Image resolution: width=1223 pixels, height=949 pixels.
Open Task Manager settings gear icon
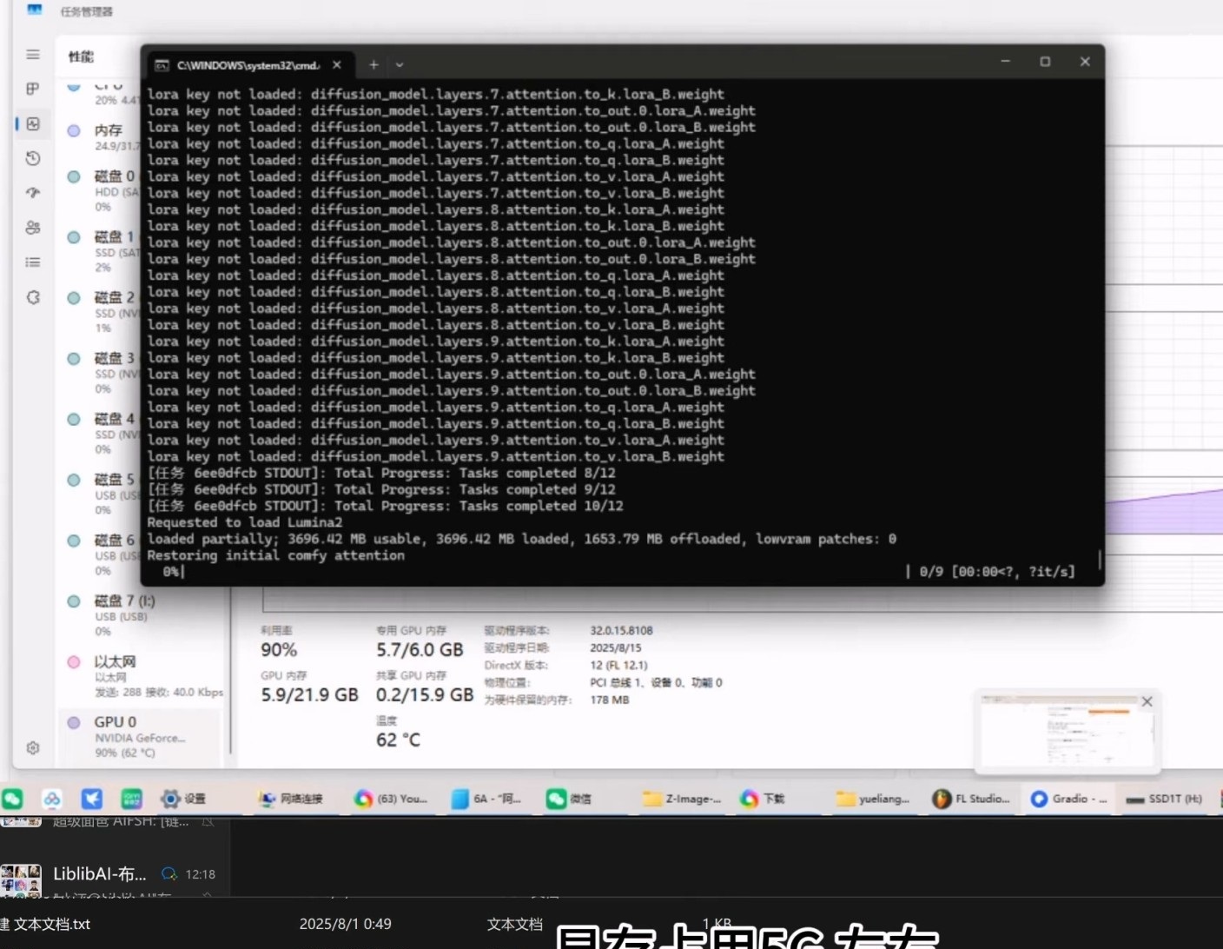click(33, 748)
